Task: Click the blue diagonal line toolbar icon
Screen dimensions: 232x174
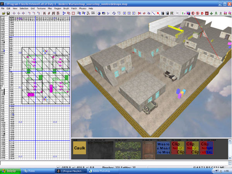Action: coord(154,13)
